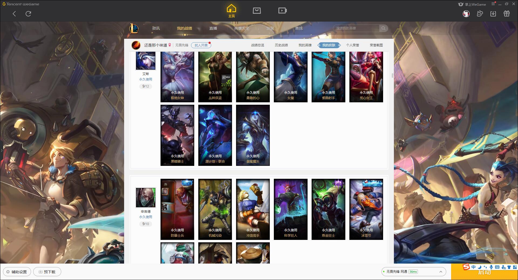Open the 资讯 nav tab
The width and height of the screenshot is (518, 280).
click(x=156, y=28)
